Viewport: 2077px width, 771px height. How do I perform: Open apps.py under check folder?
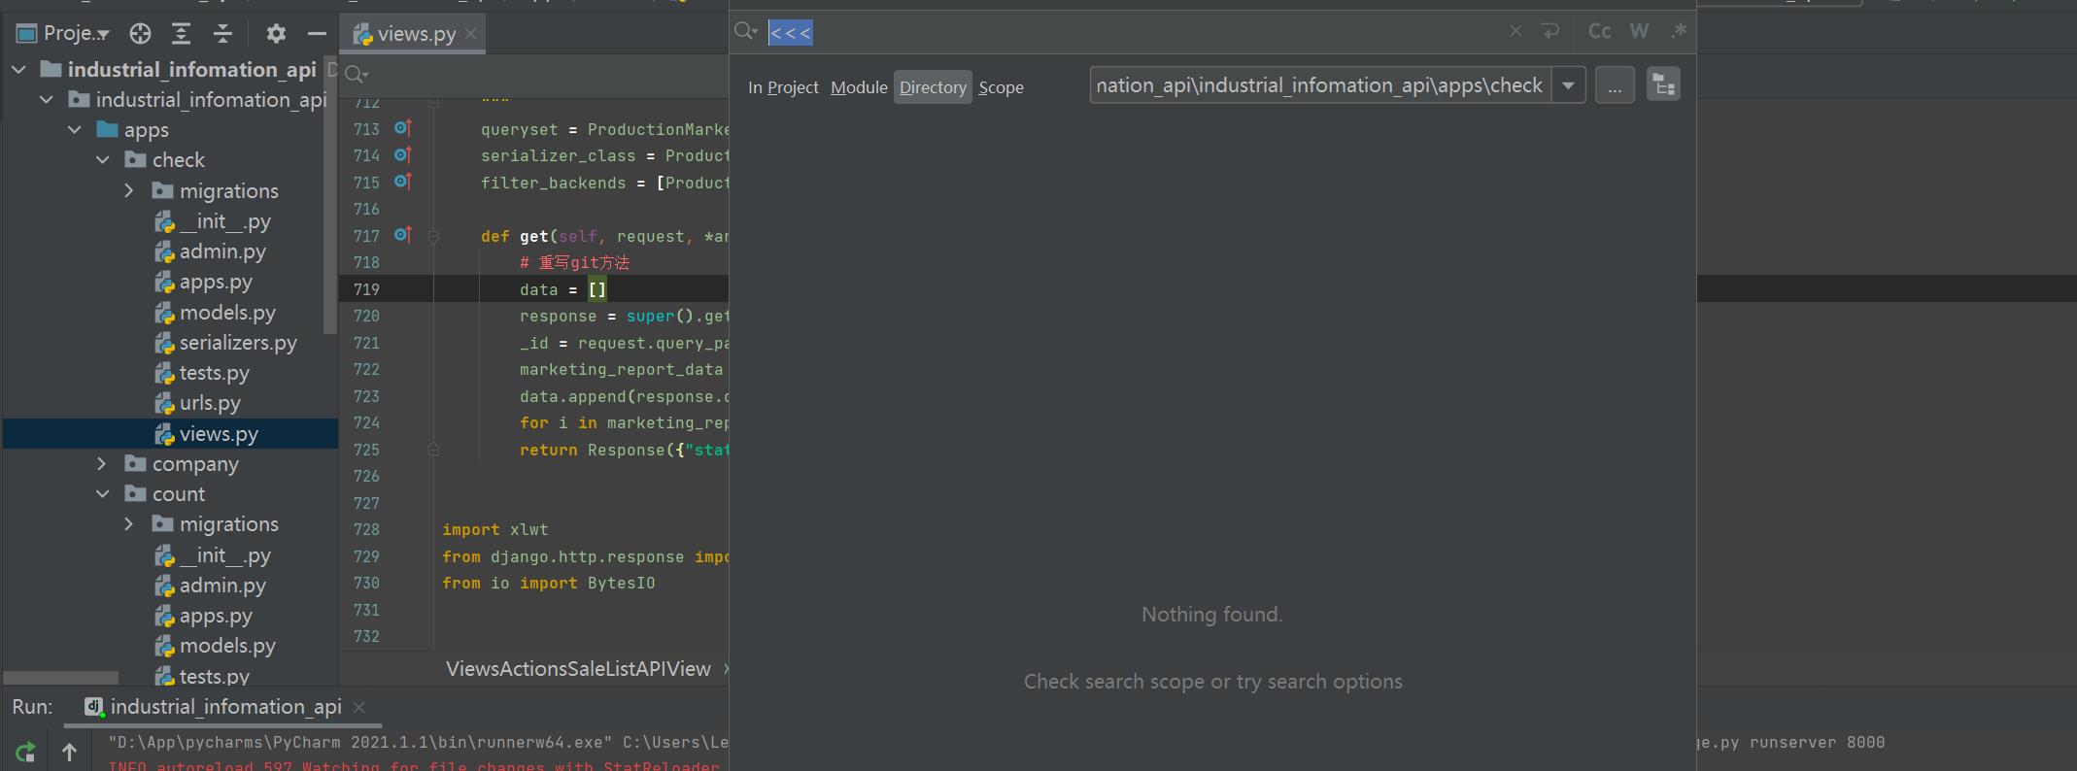click(203, 283)
